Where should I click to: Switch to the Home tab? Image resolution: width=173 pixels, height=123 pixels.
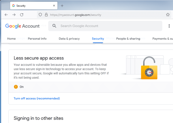tap(11, 39)
